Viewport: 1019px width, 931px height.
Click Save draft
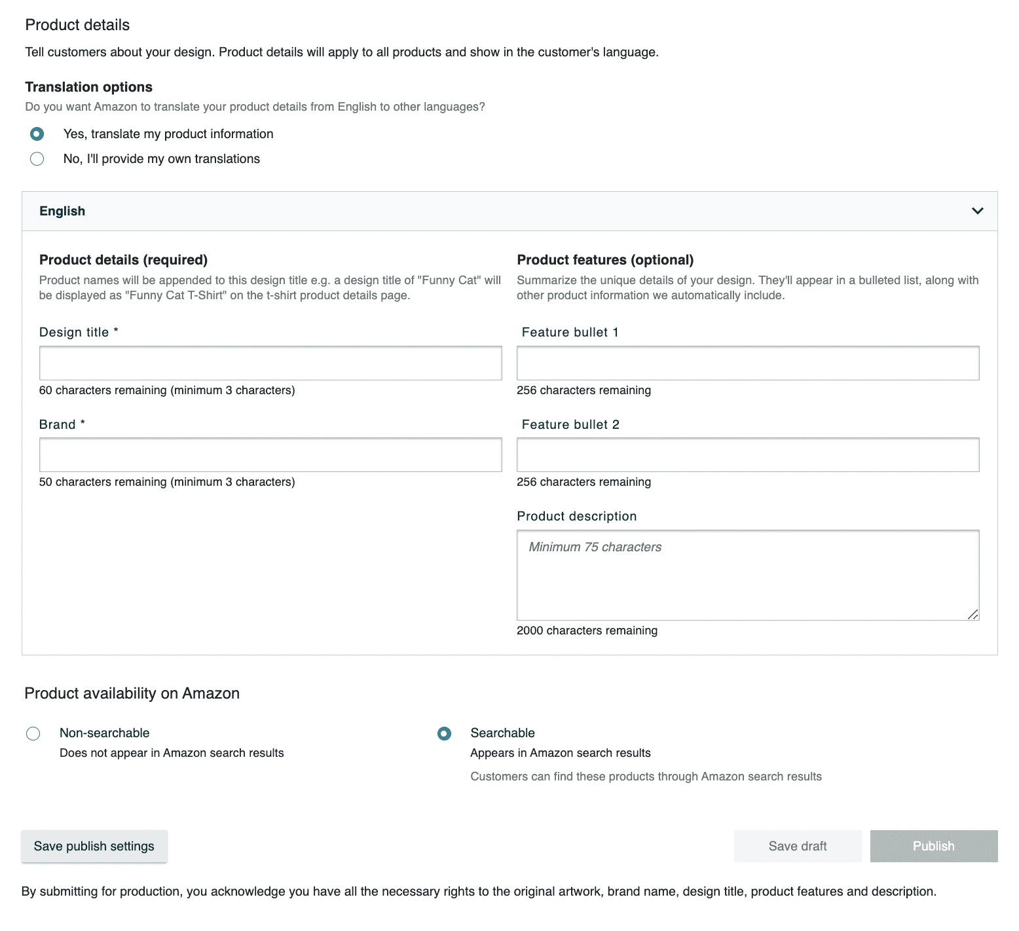pyautogui.click(x=798, y=846)
